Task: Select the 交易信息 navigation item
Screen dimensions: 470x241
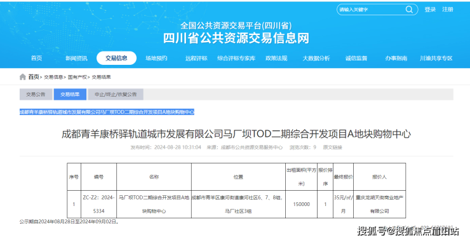Action: [116, 59]
